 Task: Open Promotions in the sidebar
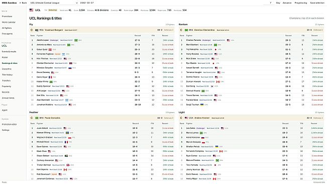click(7, 16)
